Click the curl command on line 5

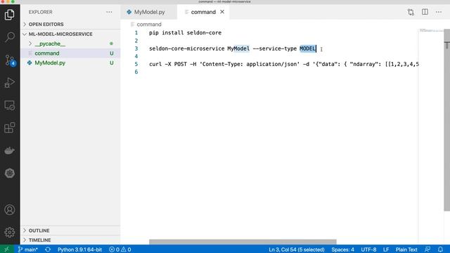point(284,64)
